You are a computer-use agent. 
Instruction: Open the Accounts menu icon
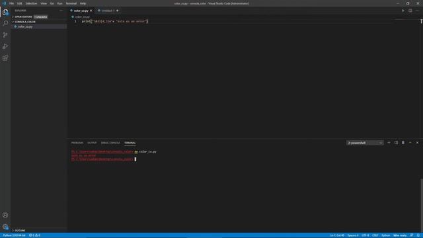tap(5, 215)
